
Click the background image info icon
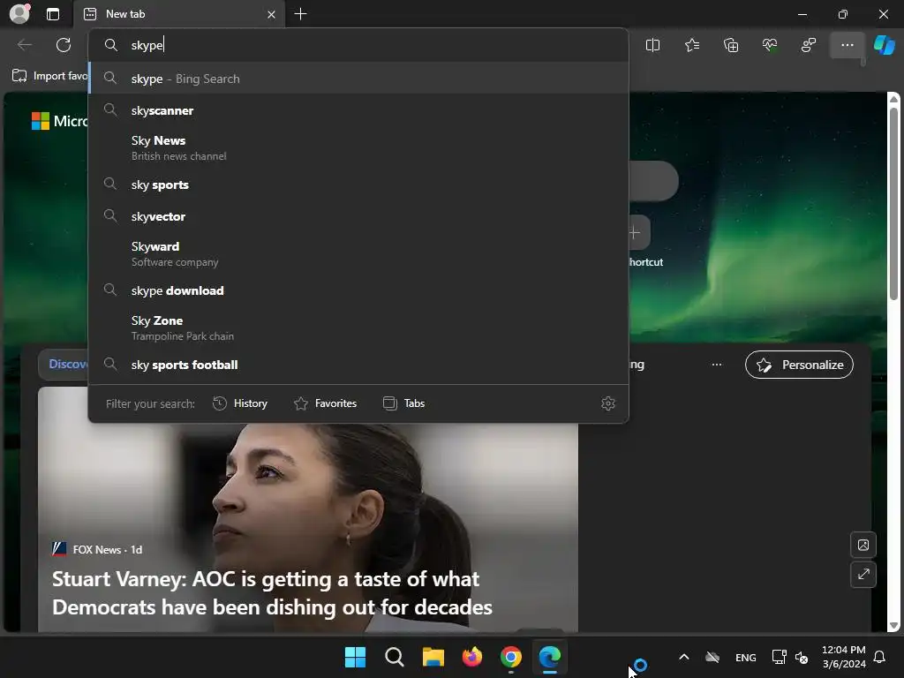[863, 545]
